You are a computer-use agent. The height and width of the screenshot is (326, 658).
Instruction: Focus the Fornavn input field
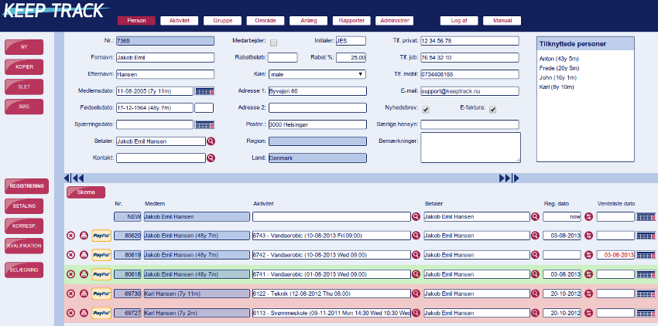pos(165,57)
